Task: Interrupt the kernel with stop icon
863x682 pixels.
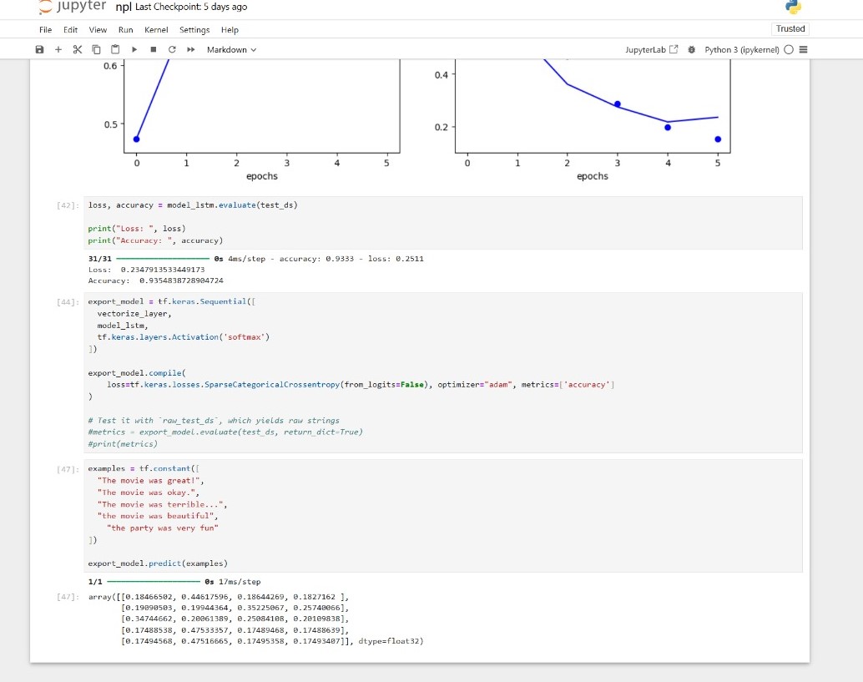Action: (x=153, y=50)
